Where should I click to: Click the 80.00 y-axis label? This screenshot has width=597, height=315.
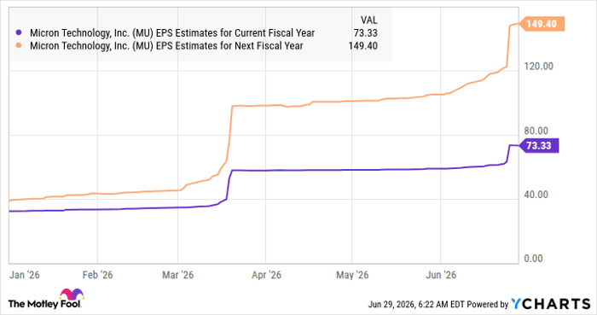(x=536, y=131)
